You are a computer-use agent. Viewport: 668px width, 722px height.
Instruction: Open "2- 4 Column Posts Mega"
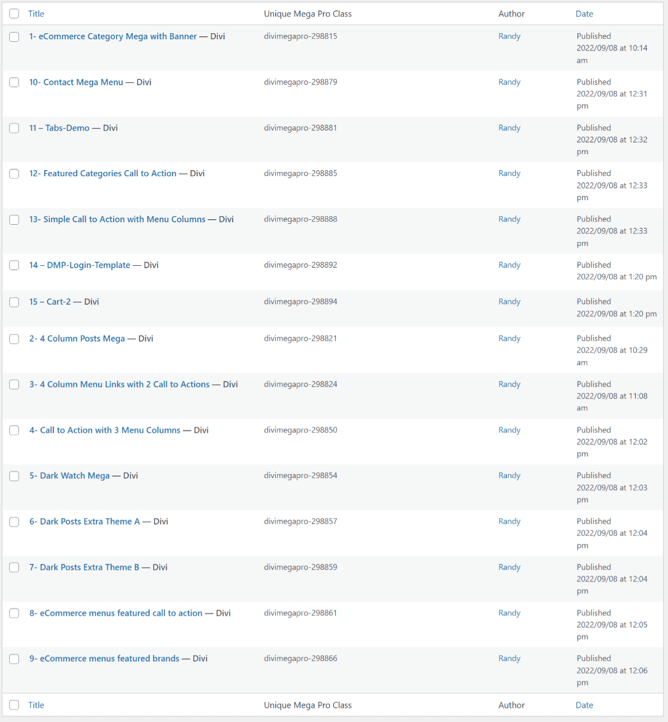click(x=77, y=338)
